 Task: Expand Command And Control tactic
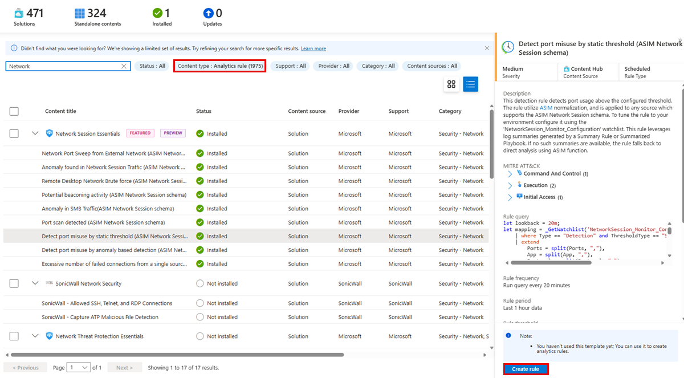click(x=510, y=173)
